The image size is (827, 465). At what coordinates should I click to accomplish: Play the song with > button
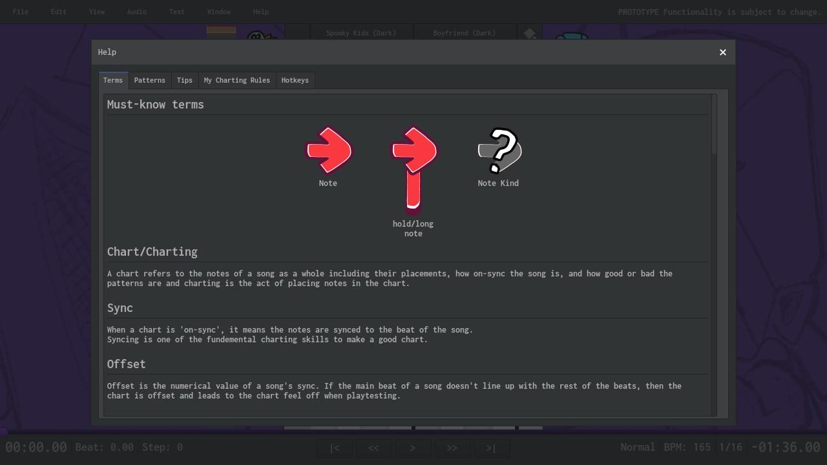[413, 448]
